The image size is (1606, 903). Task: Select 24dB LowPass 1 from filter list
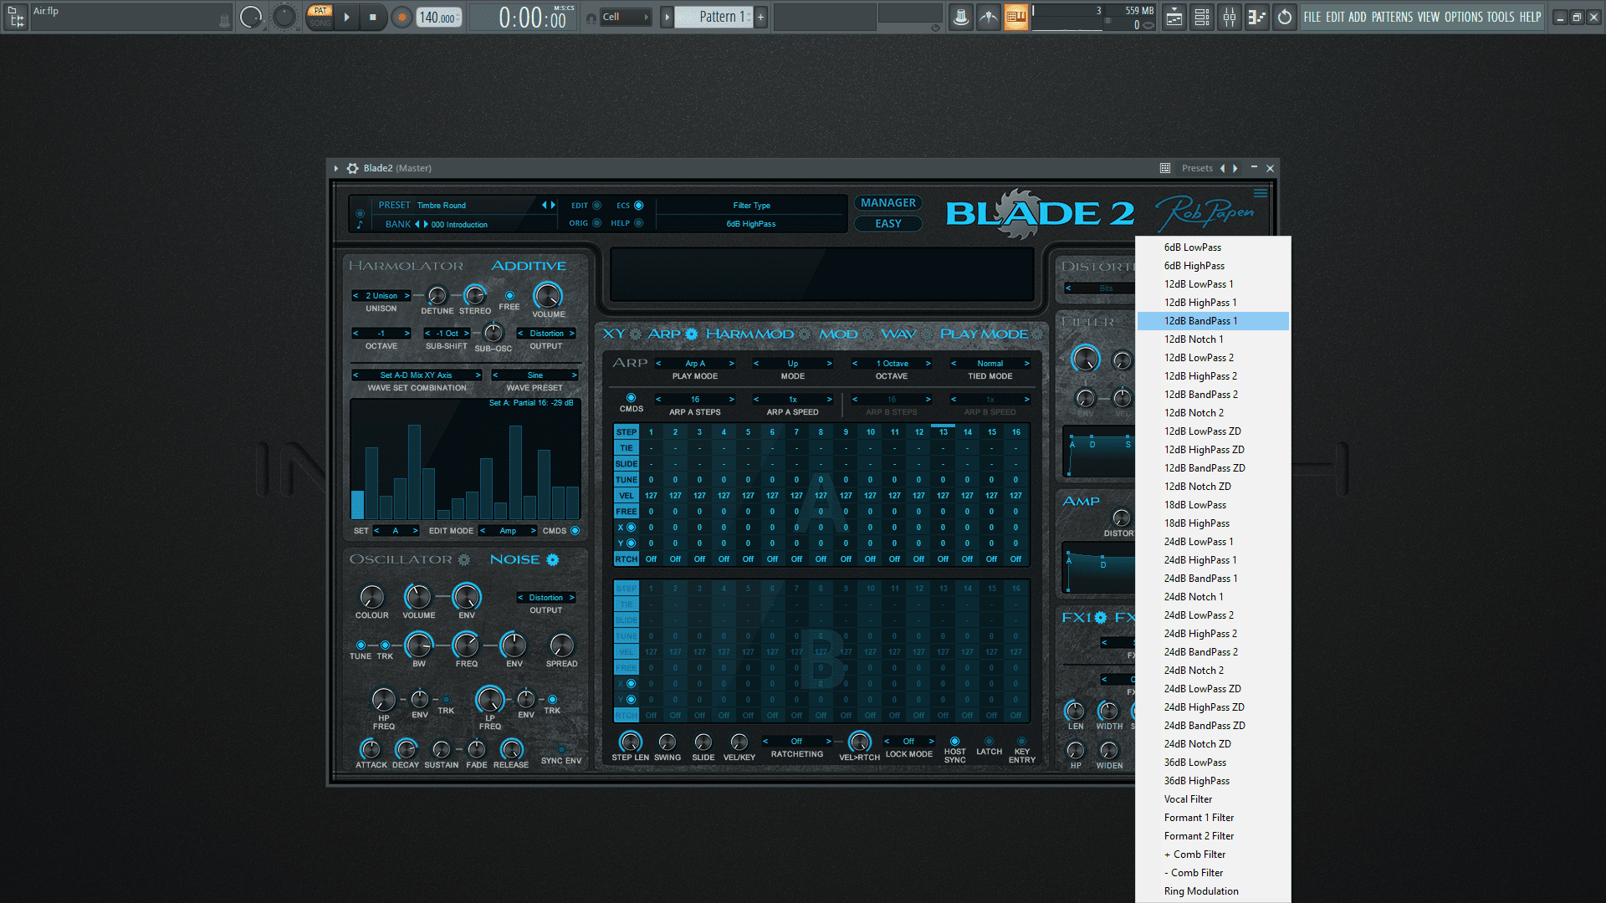[1213, 542]
